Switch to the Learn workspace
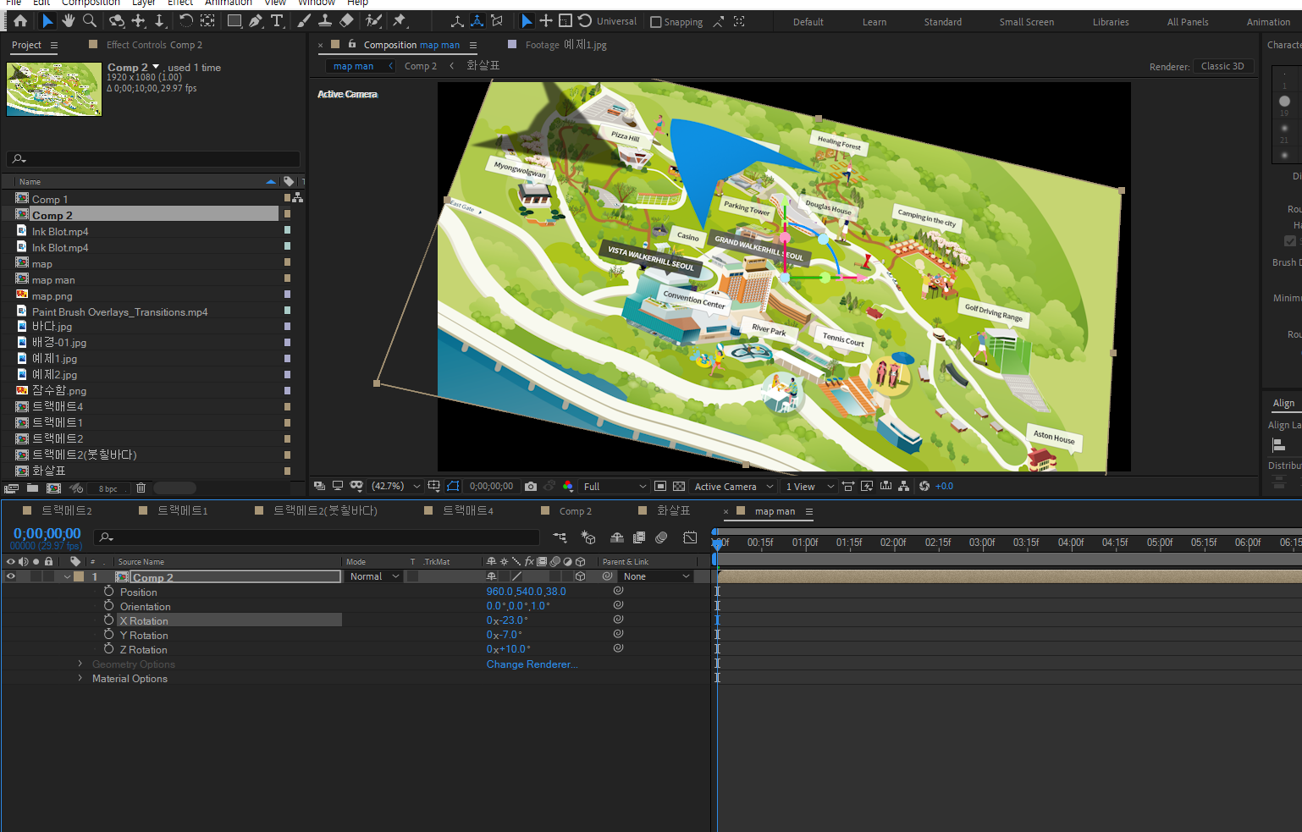 (874, 22)
